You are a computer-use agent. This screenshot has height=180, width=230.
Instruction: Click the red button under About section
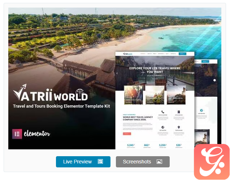coord(127,134)
